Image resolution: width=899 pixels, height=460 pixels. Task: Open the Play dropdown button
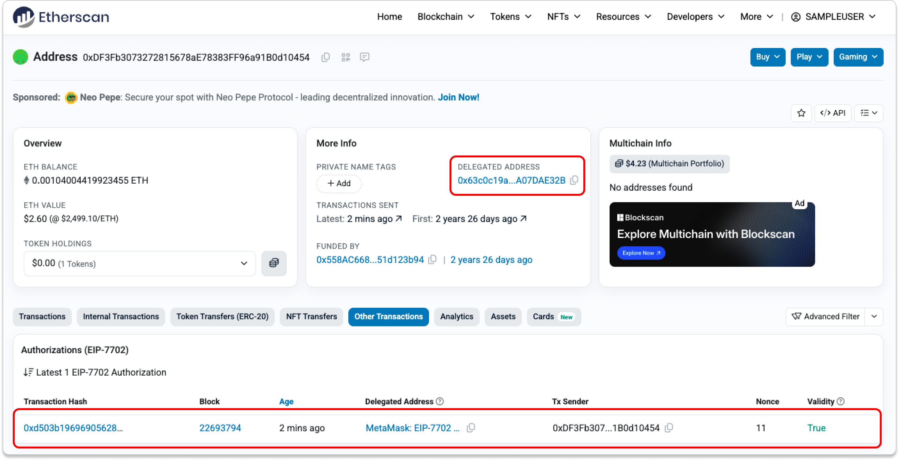click(x=809, y=57)
